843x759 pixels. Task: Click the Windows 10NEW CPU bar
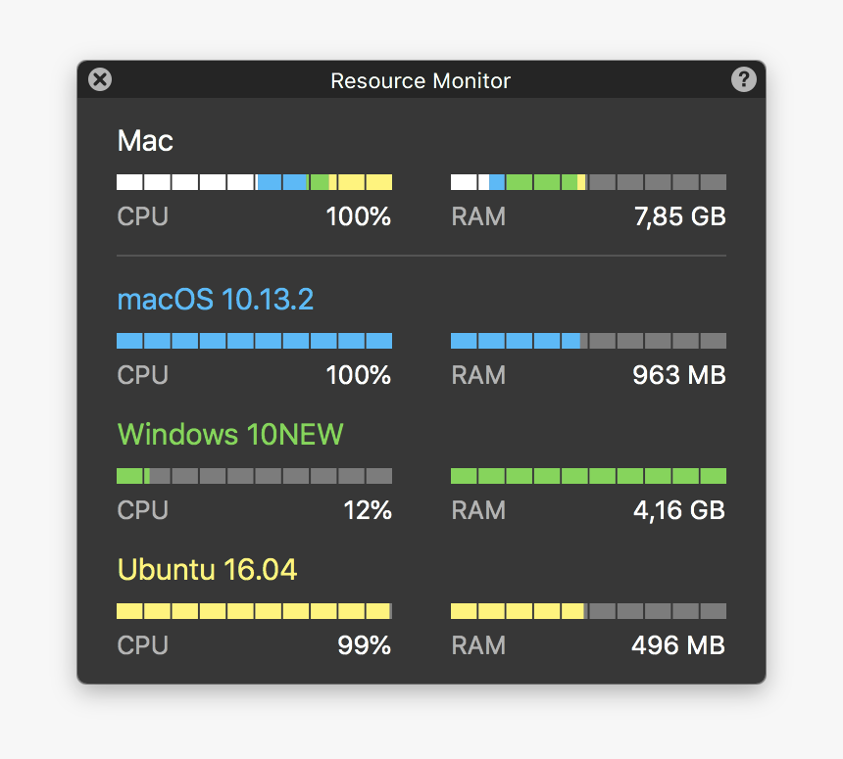coord(254,476)
